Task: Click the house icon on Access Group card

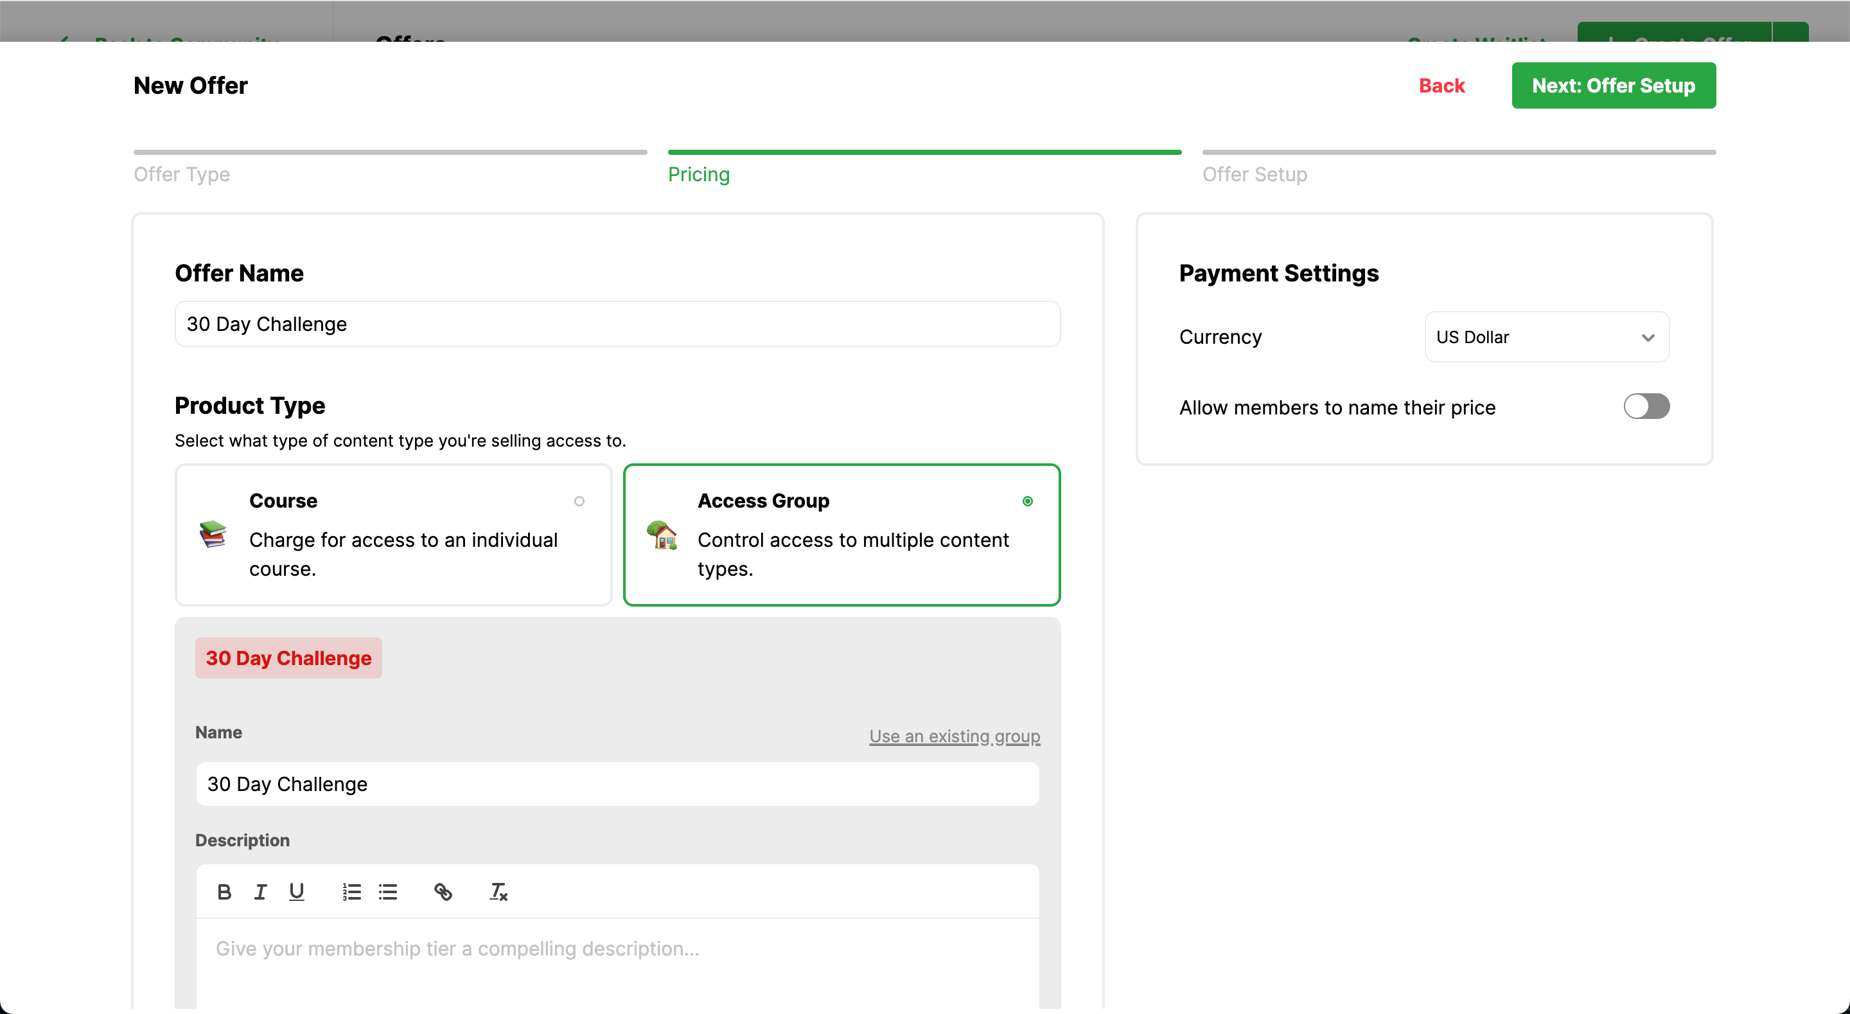Action: point(662,534)
